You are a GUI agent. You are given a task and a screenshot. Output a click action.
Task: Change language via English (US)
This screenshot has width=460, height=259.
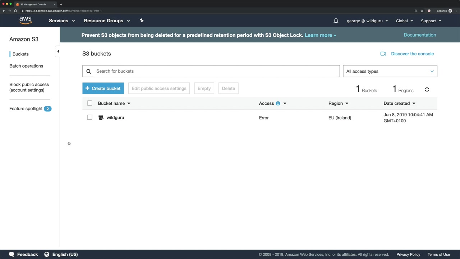click(x=65, y=254)
